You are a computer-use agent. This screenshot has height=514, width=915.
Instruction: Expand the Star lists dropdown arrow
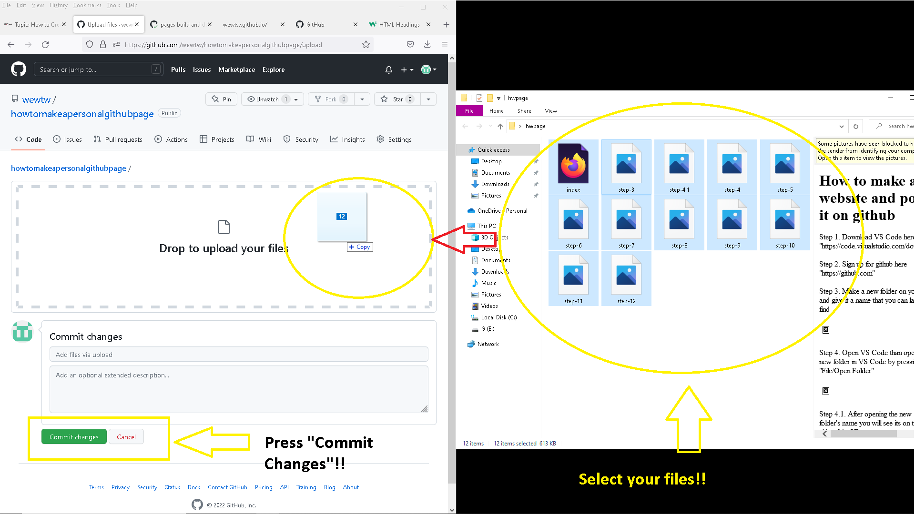[428, 99]
